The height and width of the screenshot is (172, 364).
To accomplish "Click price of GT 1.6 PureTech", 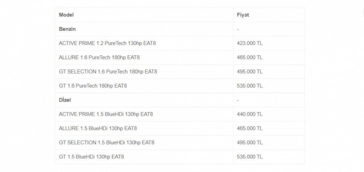I will tap(250, 86).
